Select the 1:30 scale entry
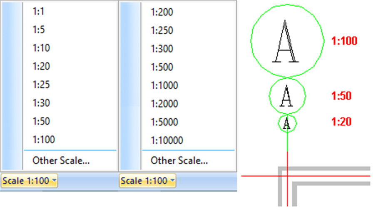The image size is (373, 210). (x=41, y=103)
